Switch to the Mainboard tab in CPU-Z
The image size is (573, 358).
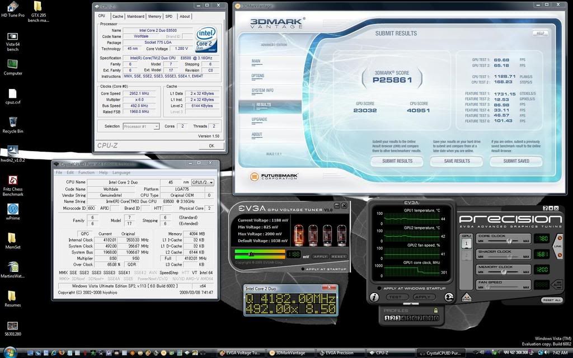(x=135, y=16)
